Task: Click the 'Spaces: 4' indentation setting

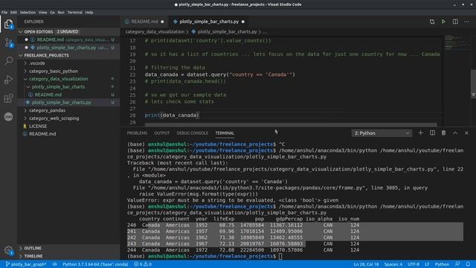Action: pyautogui.click(x=393, y=264)
